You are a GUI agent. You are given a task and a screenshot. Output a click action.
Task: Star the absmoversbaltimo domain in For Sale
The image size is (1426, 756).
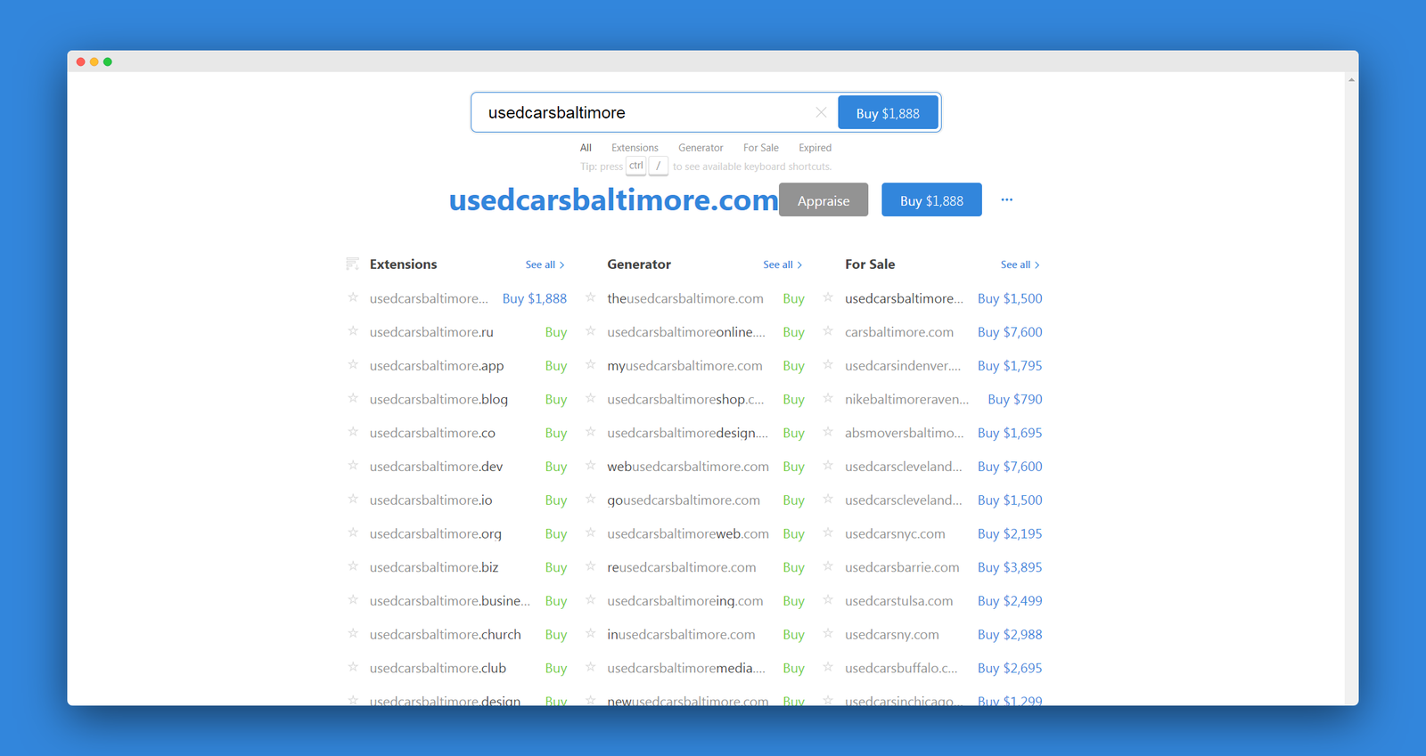pyautogui.click(x=828, y=432)
